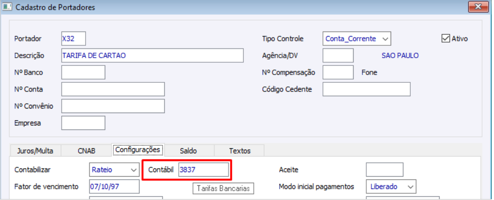Open the Tipo Controle dropdown

(x=385, y=39)
